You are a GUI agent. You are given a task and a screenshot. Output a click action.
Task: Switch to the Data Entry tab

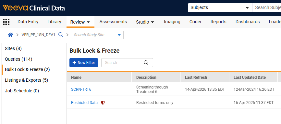(28, 22)
